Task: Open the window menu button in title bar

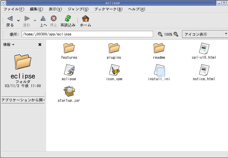Action: coord(3,3)
